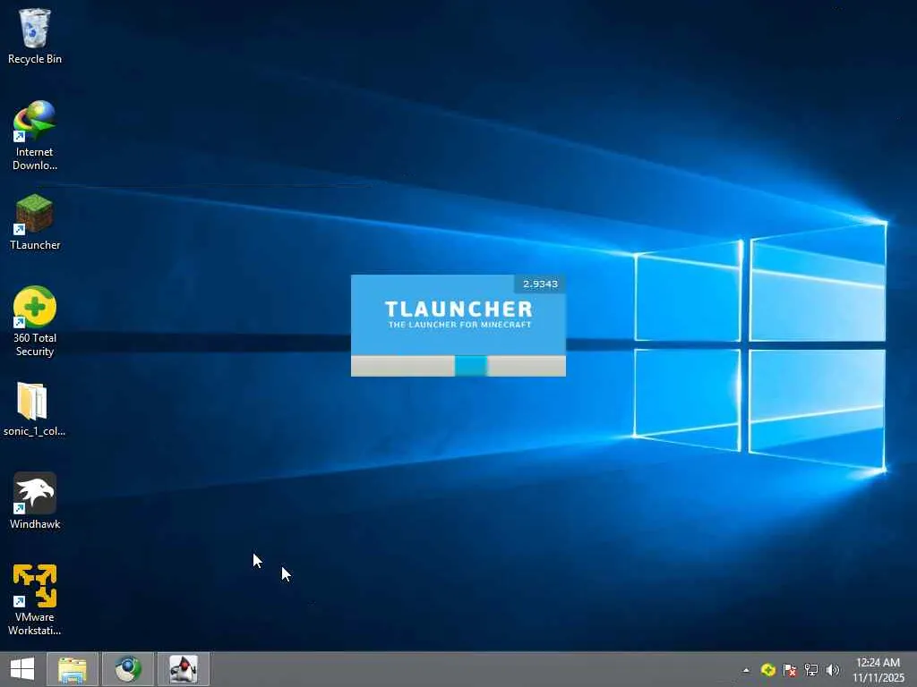This screenshot has height=687, width=917.
Task: Select the sonic_1_col... folder on desktop
Action: click(35, 409)
